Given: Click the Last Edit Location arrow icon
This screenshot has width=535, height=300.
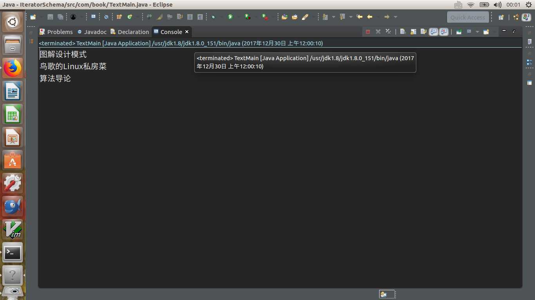Looking at the screenshot, I should tap(359, 17).
